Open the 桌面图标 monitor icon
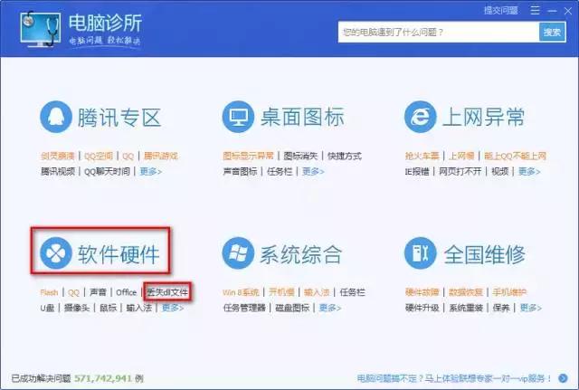This screenshot has height=390, width=579. pyautogui.click(x=238, y=117)
